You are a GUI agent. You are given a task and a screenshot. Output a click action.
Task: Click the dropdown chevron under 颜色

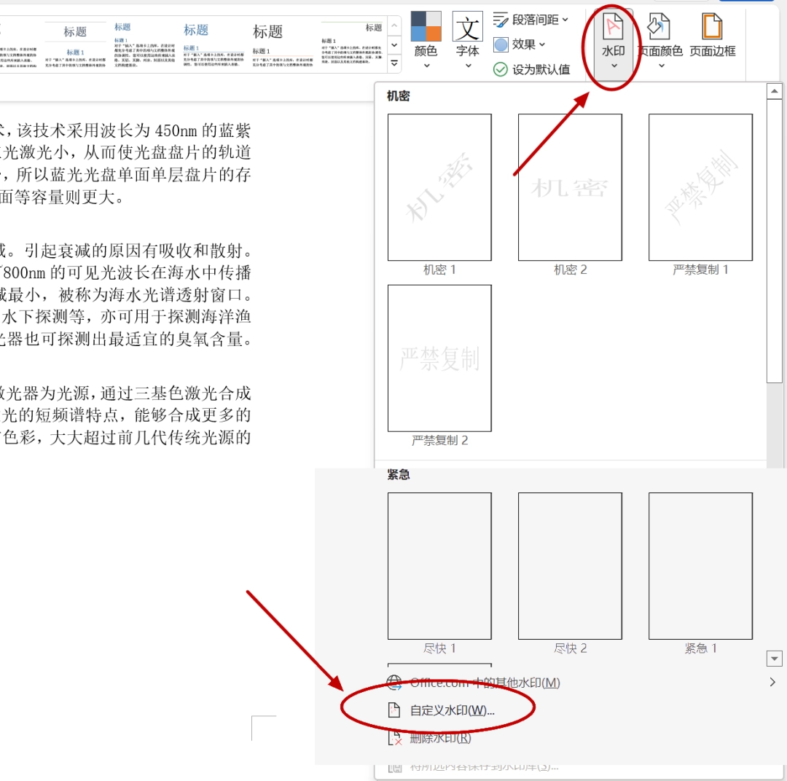tap(426, 66)
